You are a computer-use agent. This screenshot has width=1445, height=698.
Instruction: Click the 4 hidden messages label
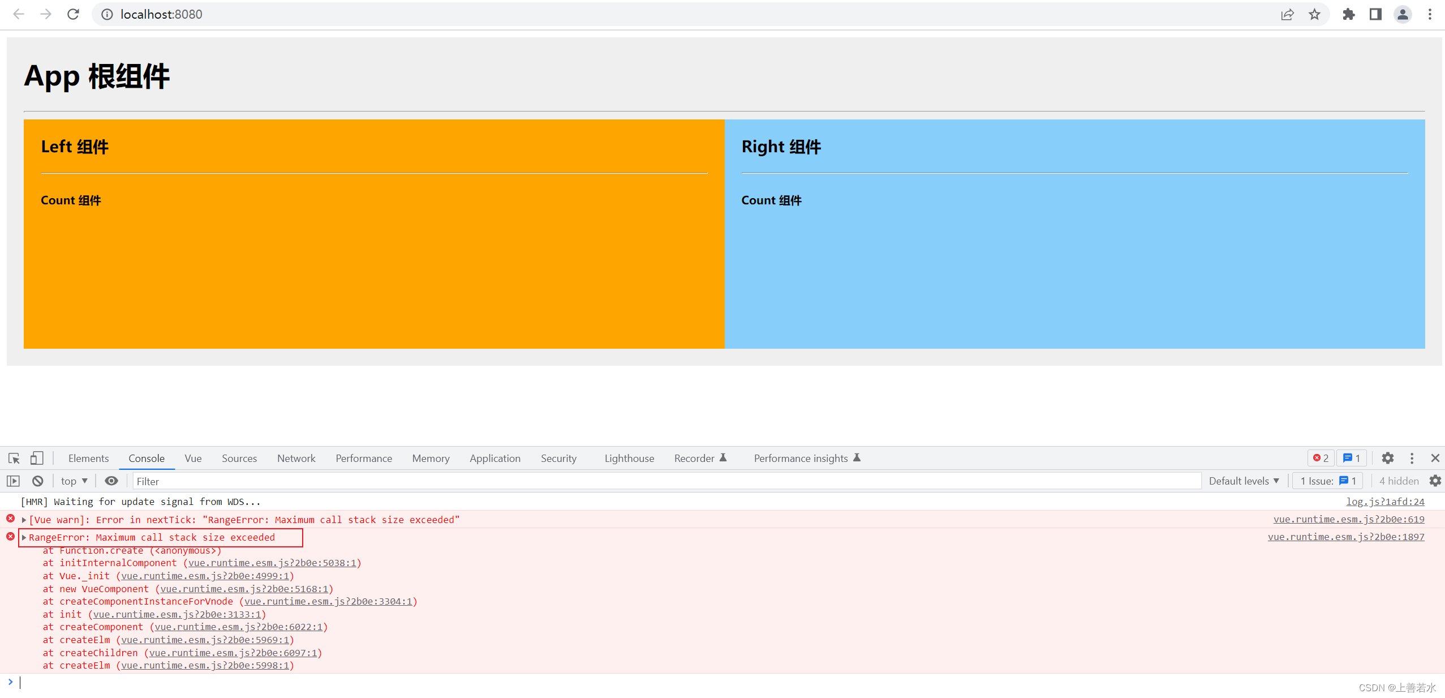coord(1399,481)
